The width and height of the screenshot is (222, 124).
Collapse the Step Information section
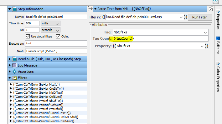tap(10, 9)
